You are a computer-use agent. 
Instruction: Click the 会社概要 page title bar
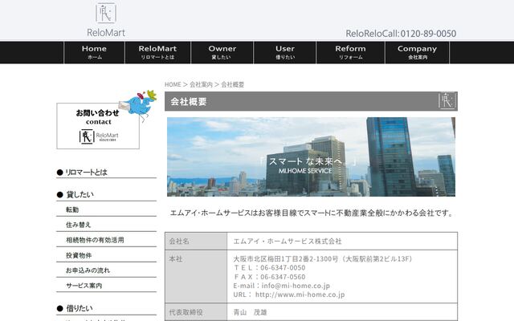click(x=311, y=101)
